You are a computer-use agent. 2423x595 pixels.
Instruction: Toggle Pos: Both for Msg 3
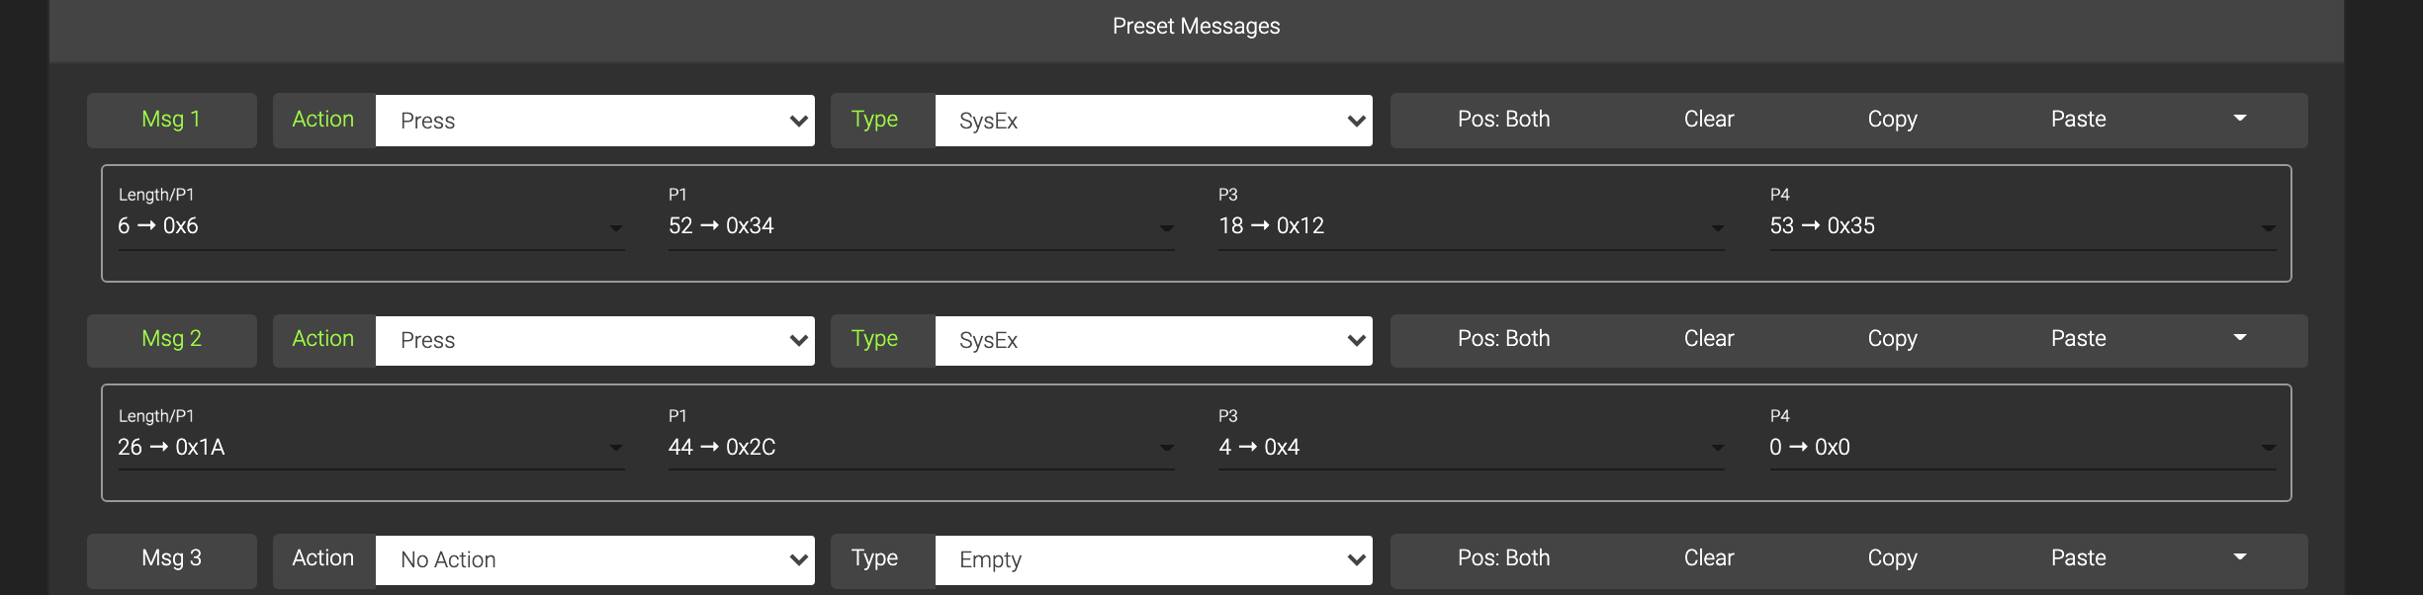1503,558
